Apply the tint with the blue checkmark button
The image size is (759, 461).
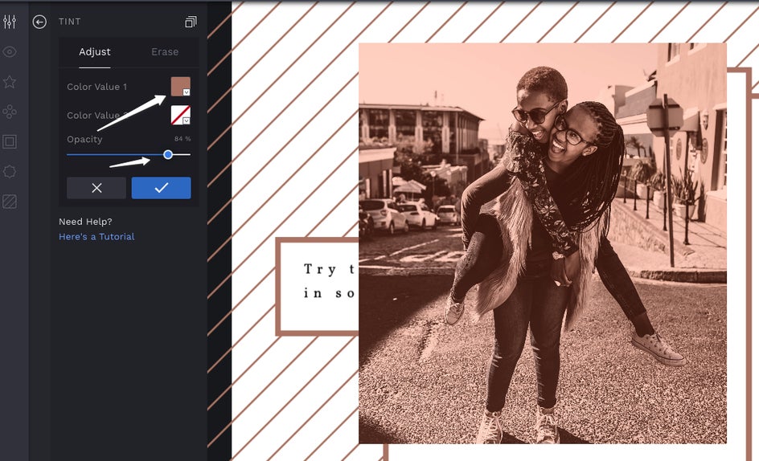point(161,188)
